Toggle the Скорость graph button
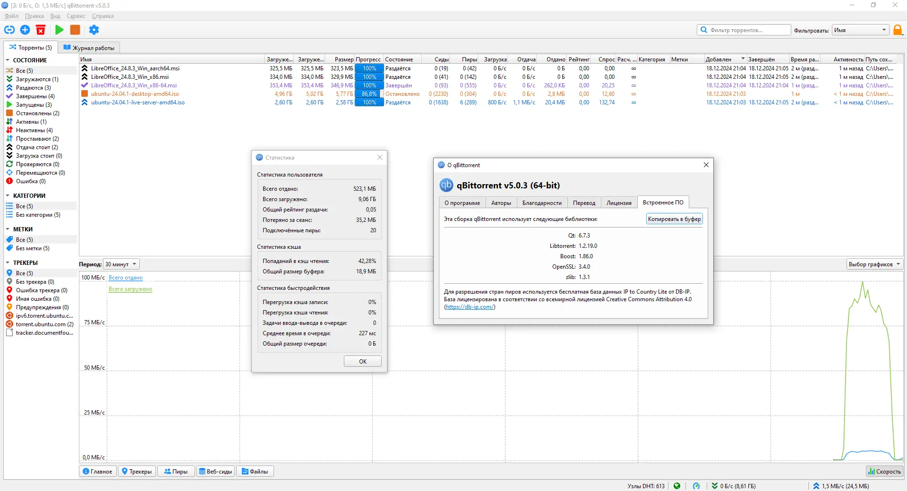907x491 pixels. [884, 471]
